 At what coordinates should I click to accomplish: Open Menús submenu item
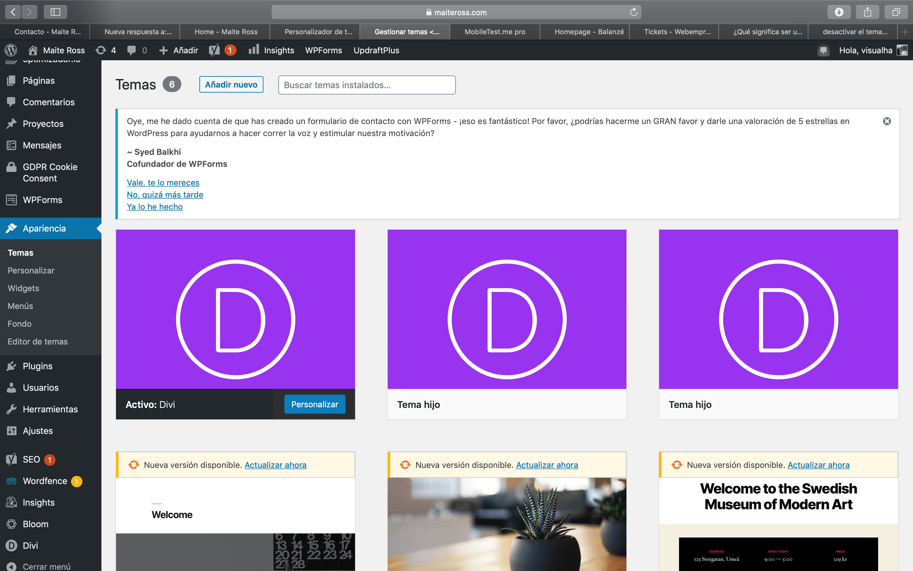[x=20, y=306]
